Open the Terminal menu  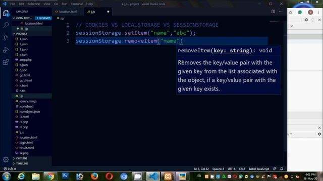tap(77, 4)
